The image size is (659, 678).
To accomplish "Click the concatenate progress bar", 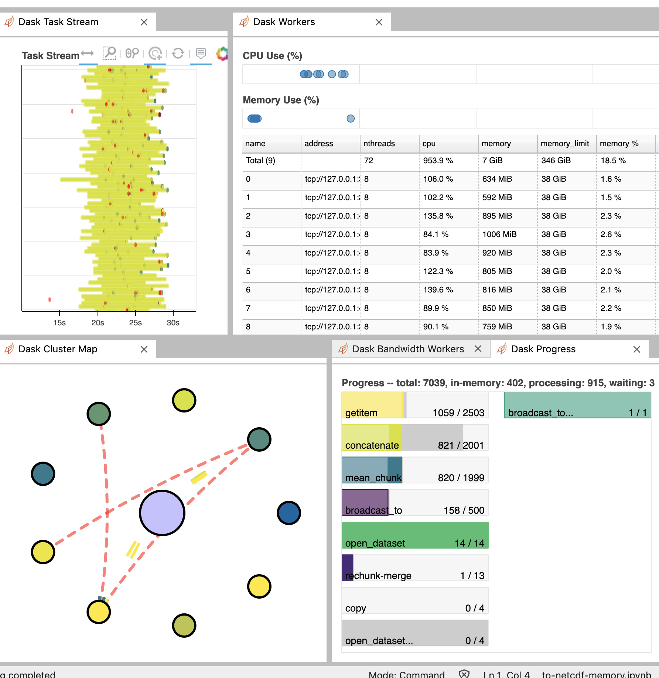I will click(x=415, y=438).
